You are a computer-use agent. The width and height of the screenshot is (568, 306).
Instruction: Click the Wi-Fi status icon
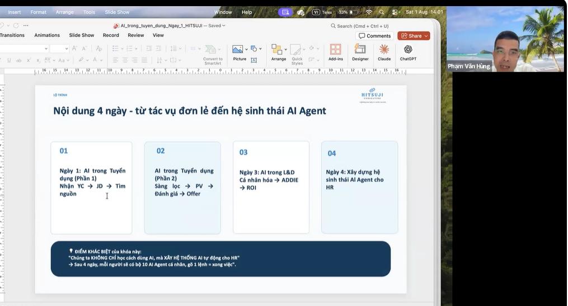(369, 12)
